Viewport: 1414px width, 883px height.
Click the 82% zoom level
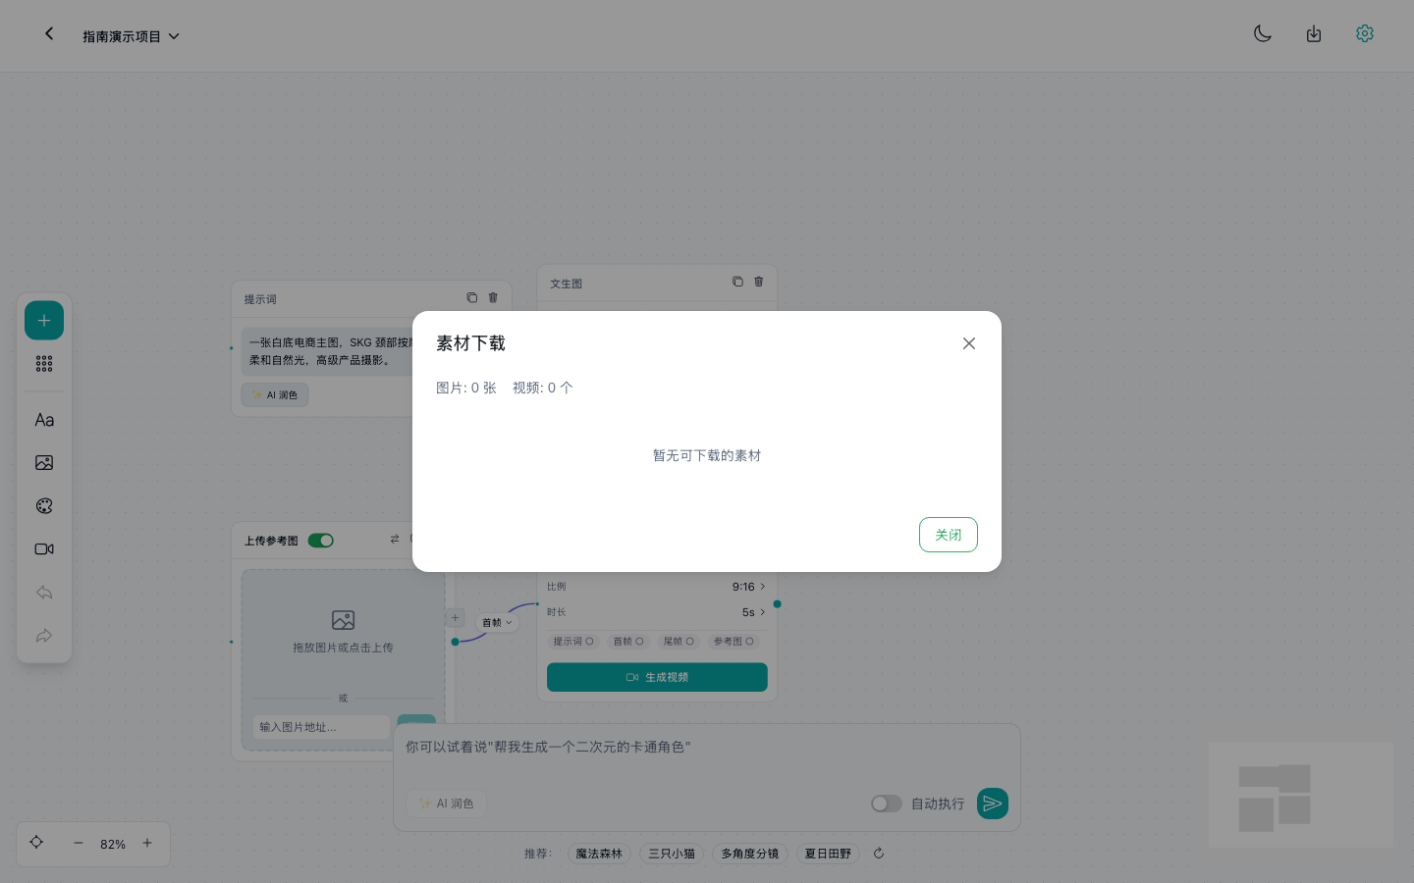click(113, 844)
